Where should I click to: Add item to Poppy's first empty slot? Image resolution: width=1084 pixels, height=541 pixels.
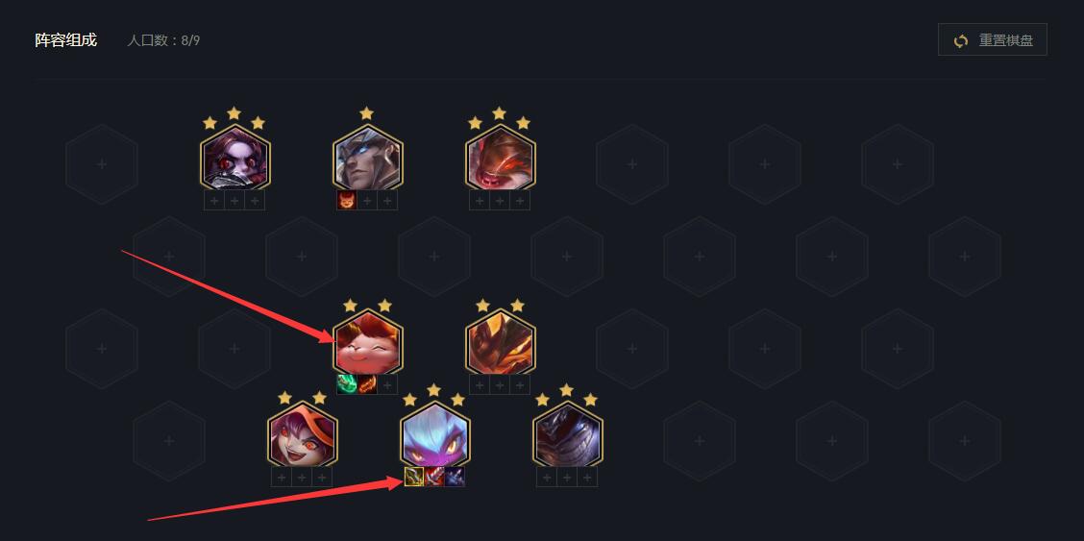(214, 201)
